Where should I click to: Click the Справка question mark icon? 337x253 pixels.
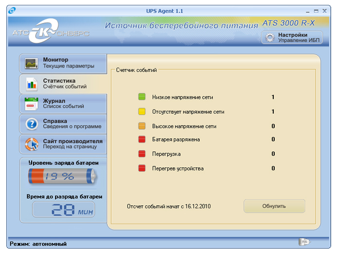click(32, 124)
